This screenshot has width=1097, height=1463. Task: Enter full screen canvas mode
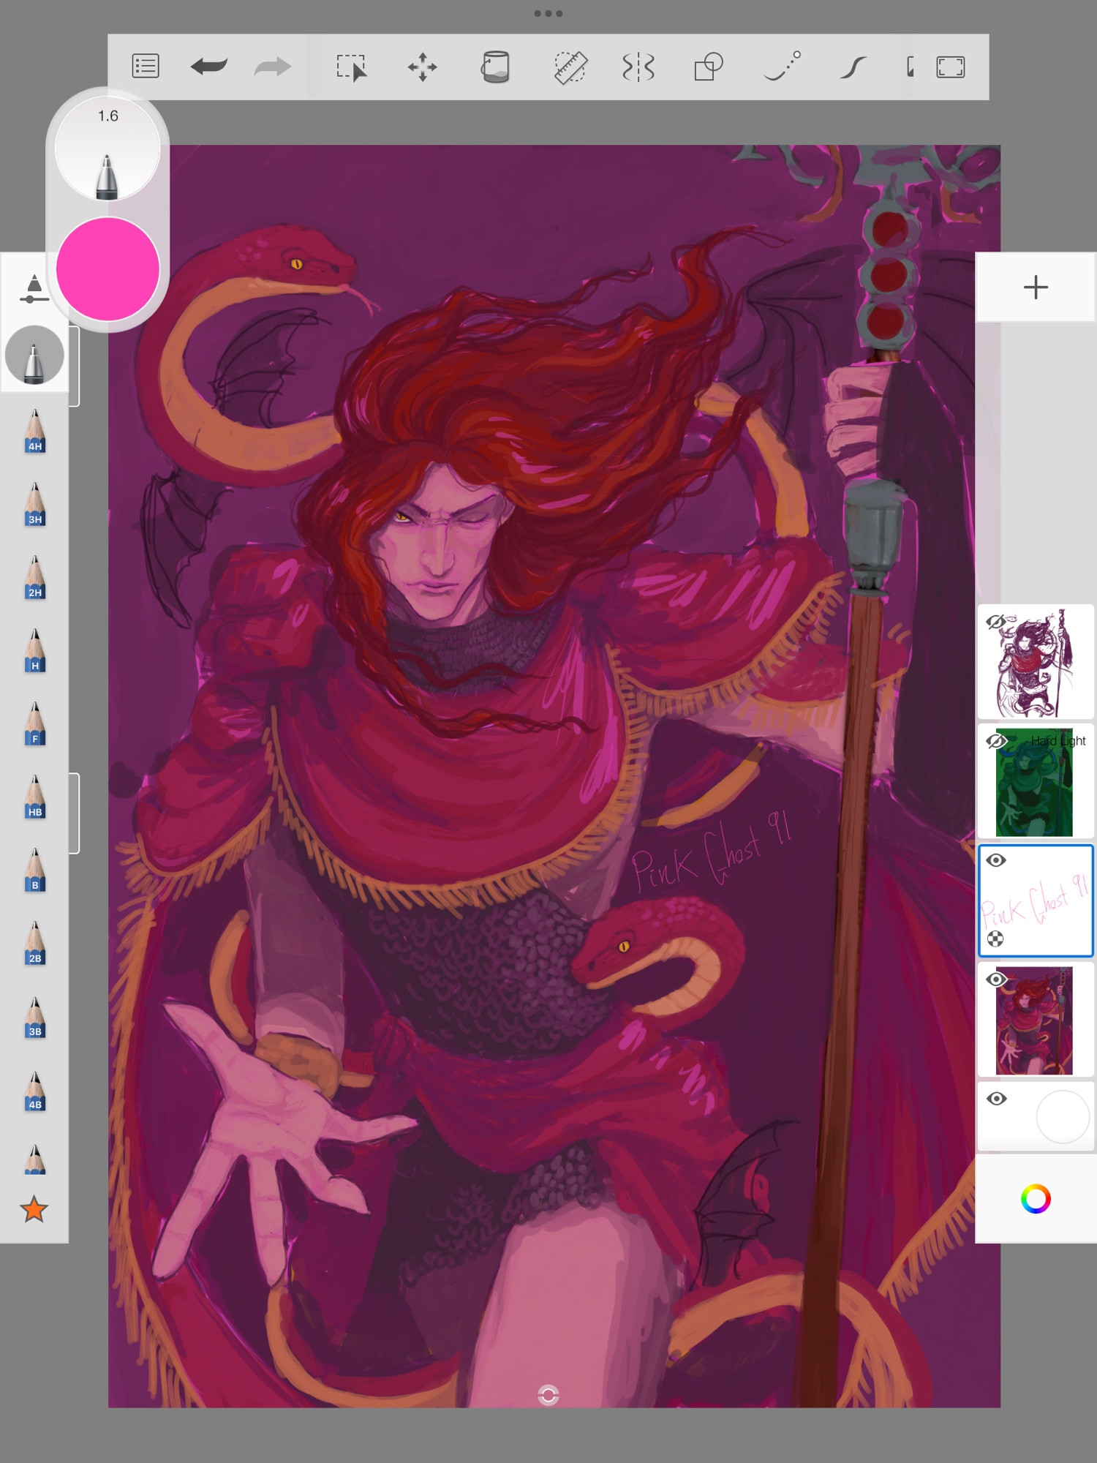(951, 67)
